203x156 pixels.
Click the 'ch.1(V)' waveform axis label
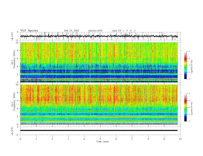click(12, 36)
